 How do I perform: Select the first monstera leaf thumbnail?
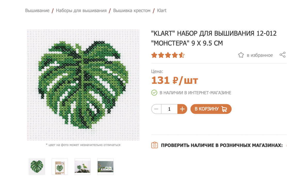[37, 167]
